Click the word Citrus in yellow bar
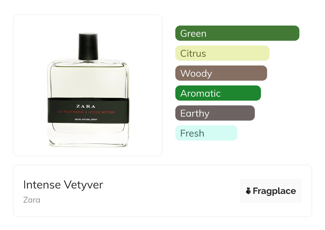The width and height of the screenshot is (325, 230). [193, 54]
